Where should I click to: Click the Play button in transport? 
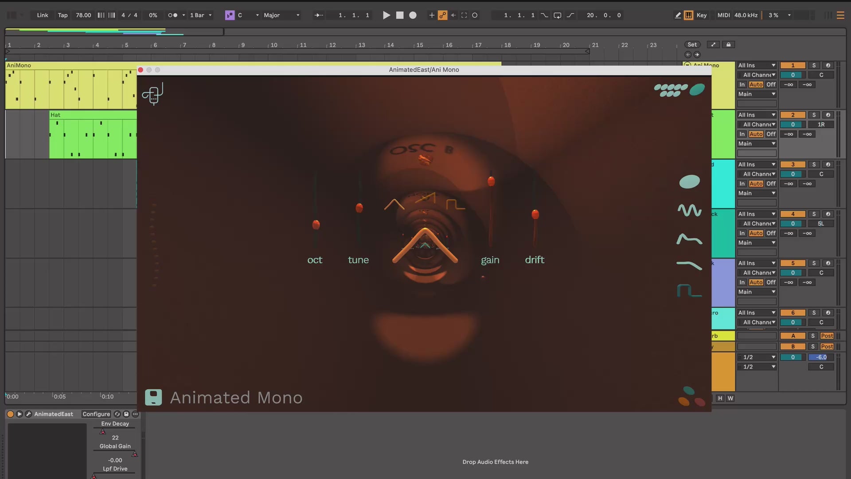386,15
